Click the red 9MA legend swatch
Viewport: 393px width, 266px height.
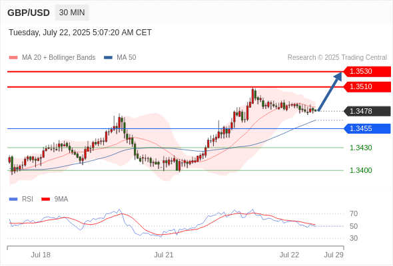[45, 199]
